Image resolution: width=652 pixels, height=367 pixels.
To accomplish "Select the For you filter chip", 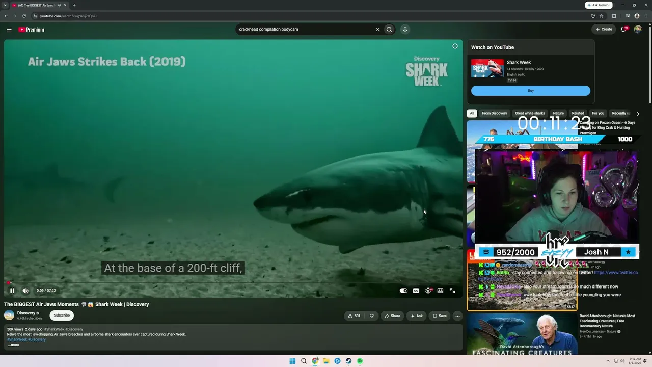I will click(598, 113).
